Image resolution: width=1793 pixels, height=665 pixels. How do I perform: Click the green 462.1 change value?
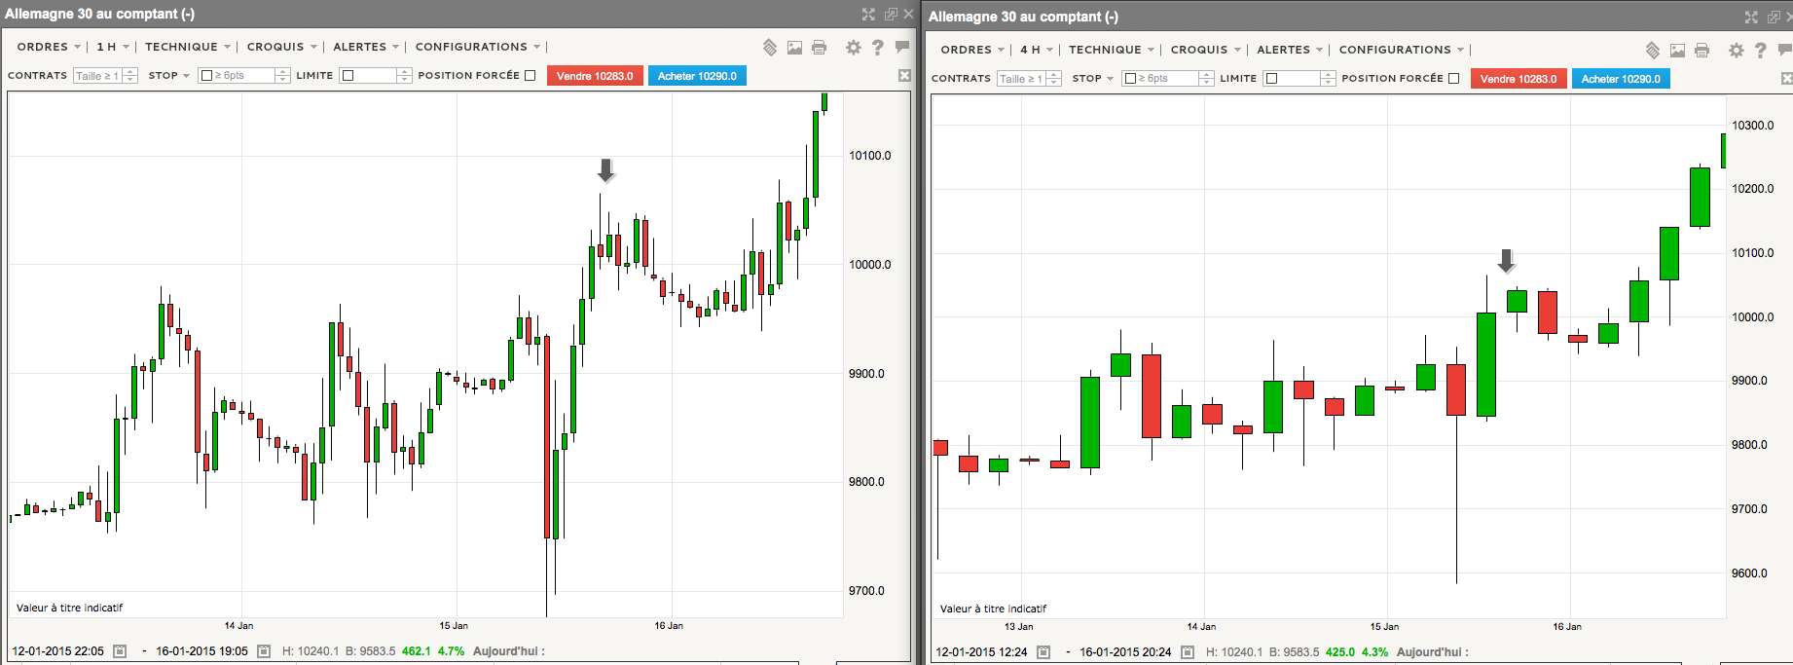click(416, 651)
